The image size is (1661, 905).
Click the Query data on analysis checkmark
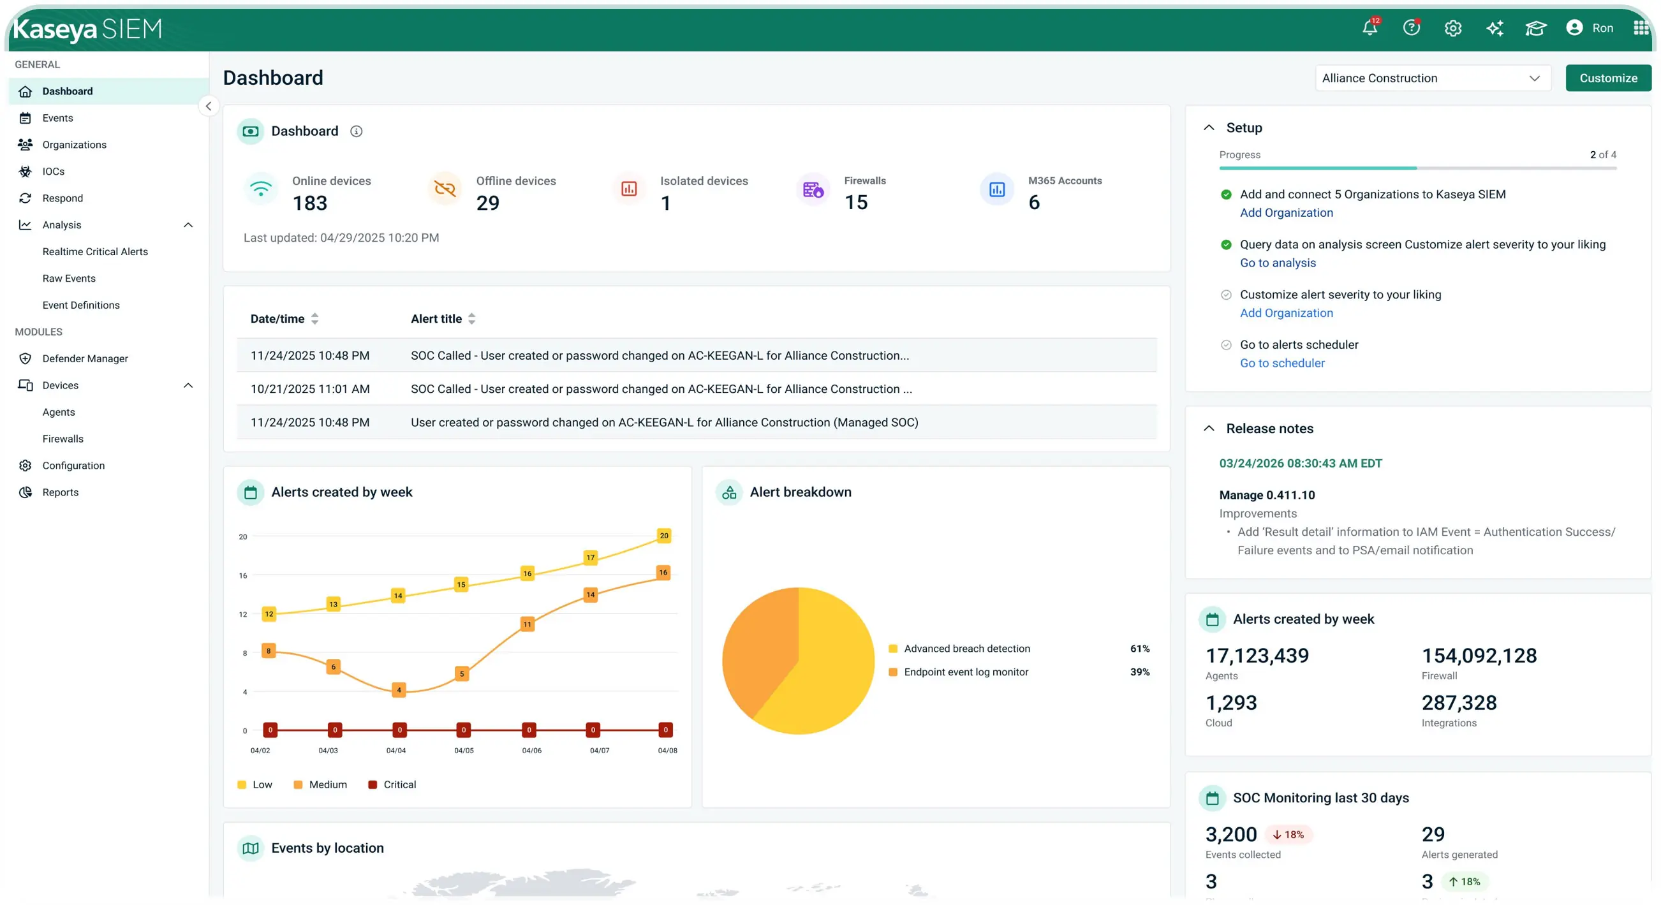coord(1226,244)
